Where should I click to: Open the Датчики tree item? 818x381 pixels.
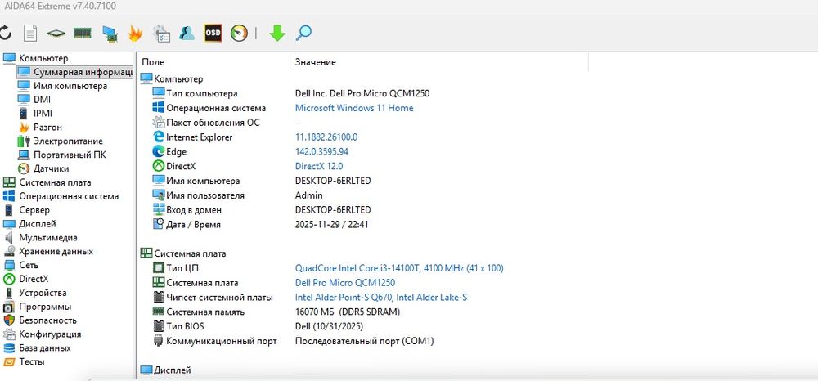[51, 168]
